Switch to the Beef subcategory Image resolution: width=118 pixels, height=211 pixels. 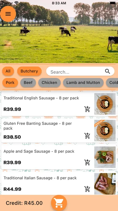pyautogui.click(x=28, y=83)
